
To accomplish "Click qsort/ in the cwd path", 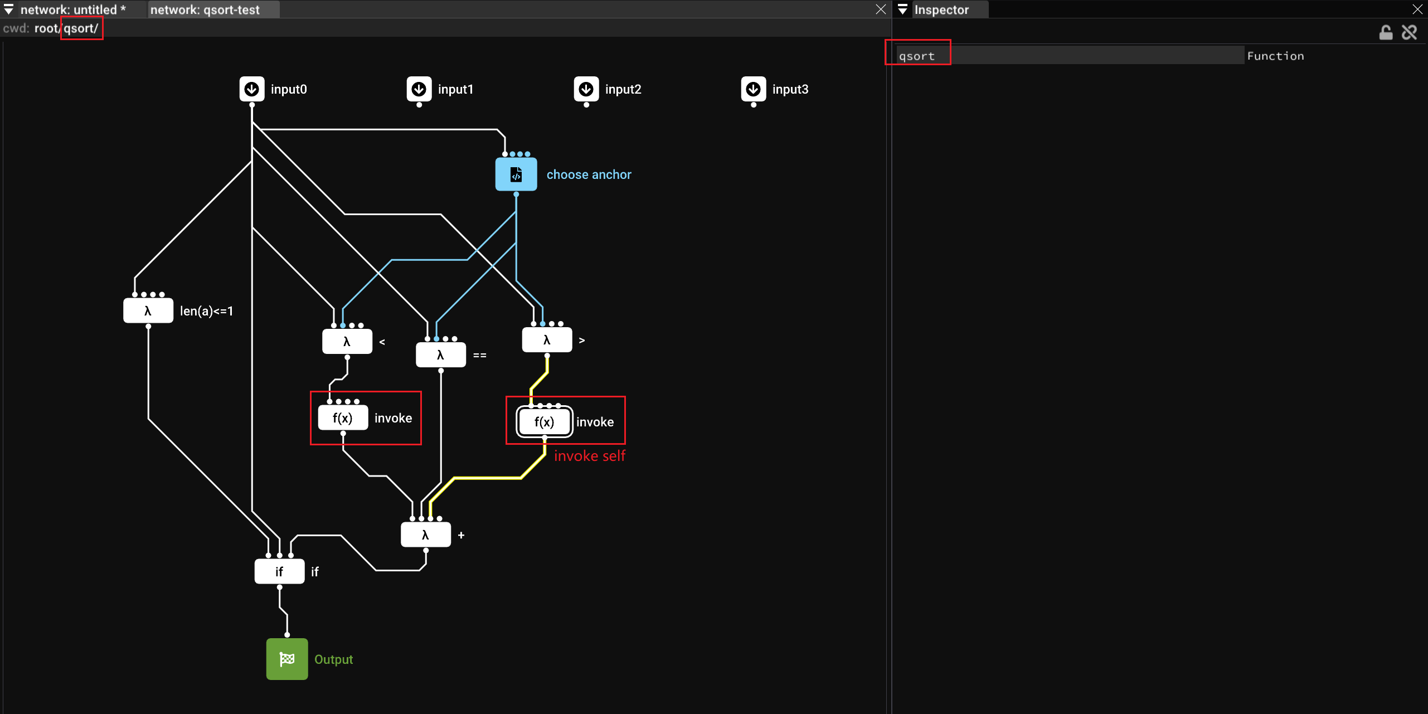I will click(x=81, y=28).
